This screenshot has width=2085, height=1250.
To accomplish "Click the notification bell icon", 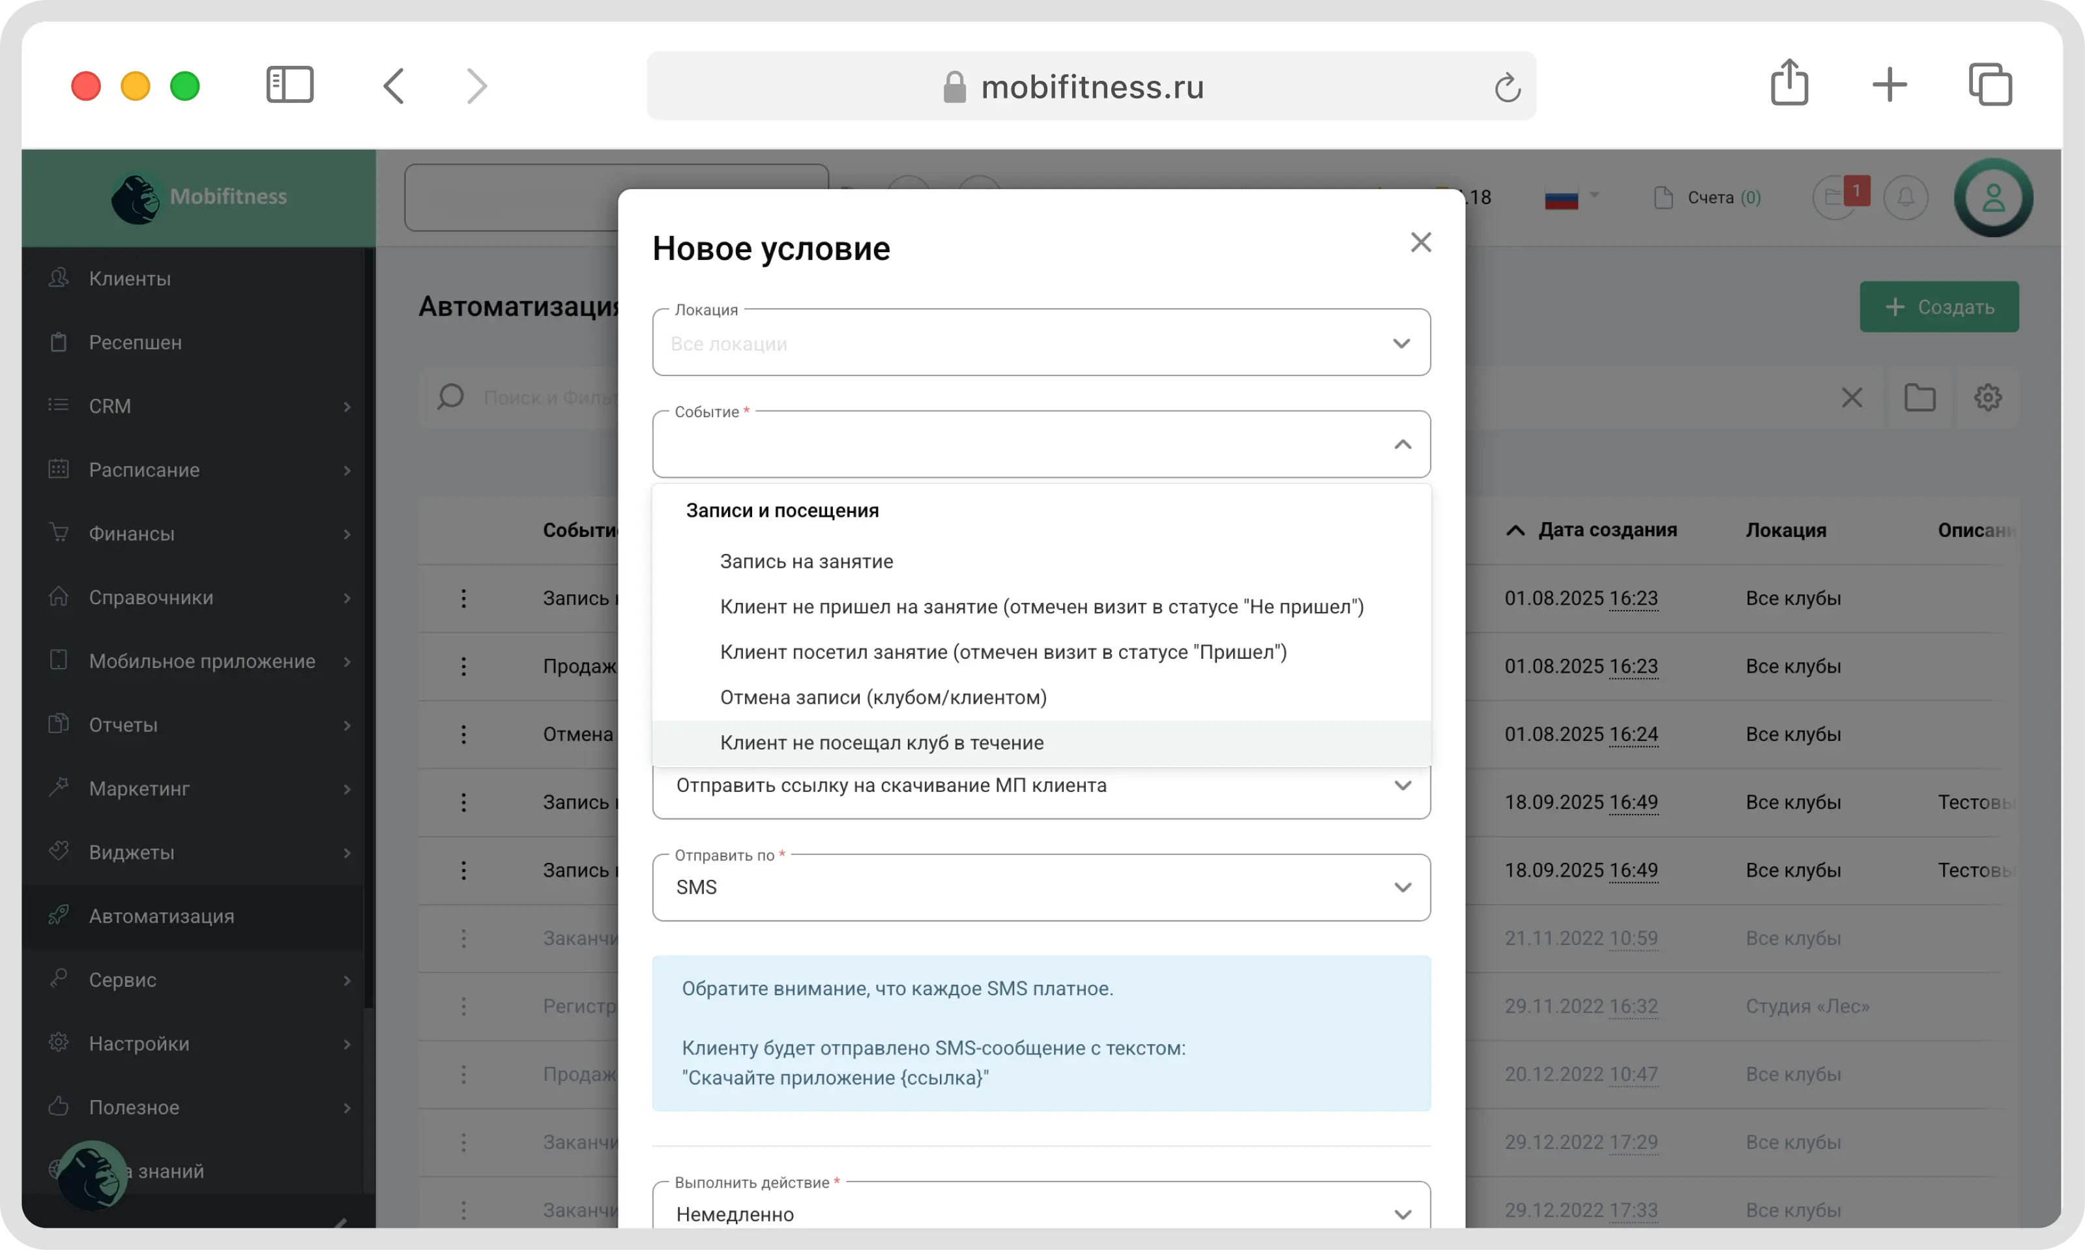I will point(1904,198).
